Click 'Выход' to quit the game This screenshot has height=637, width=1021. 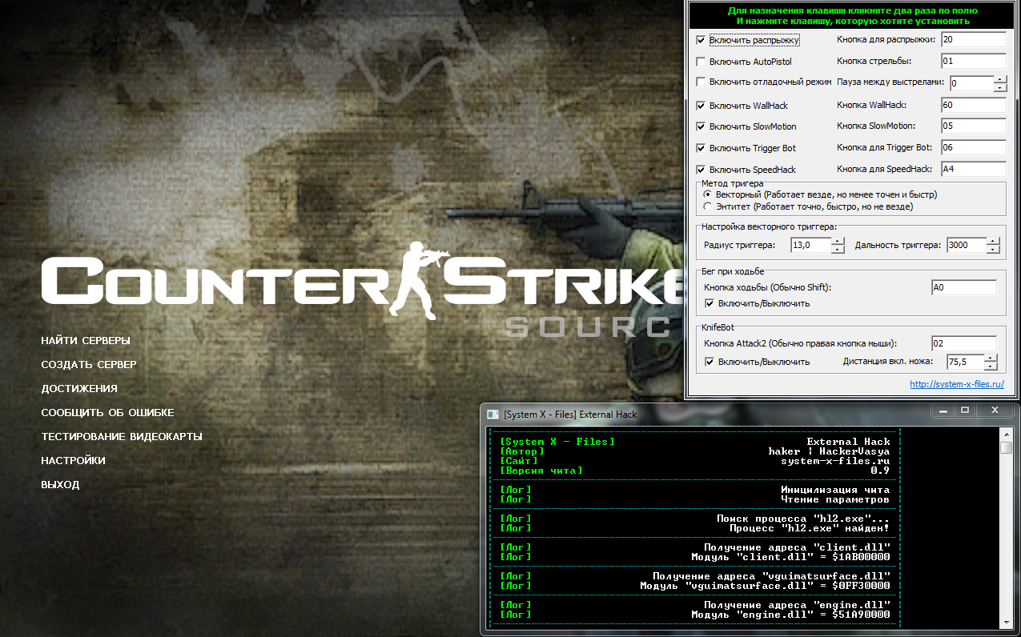(60, 485)
